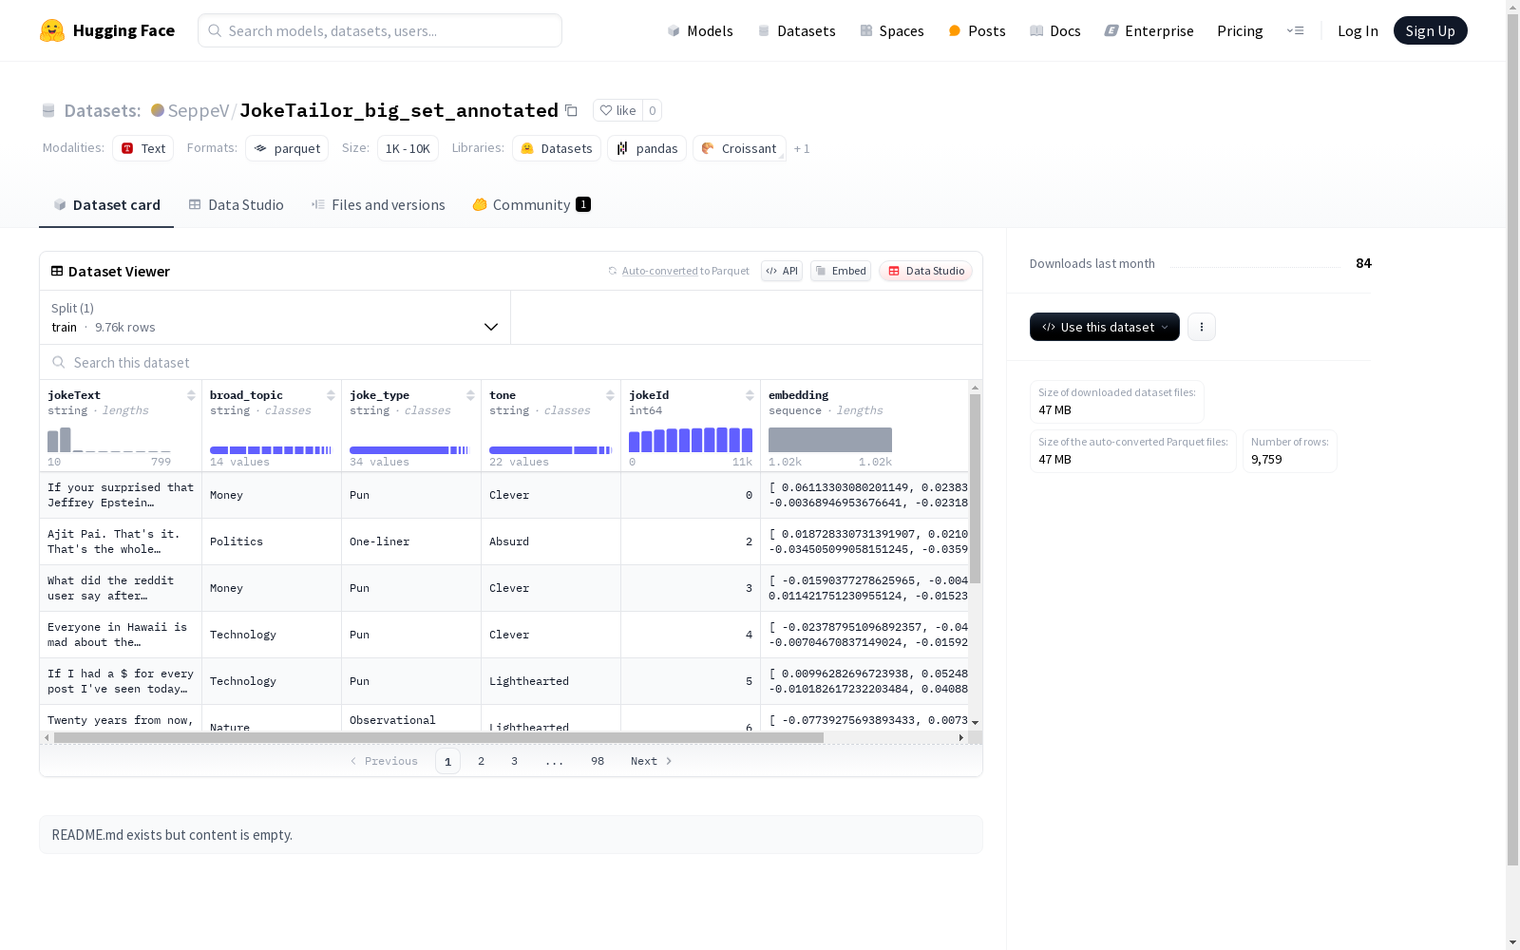Copy dataset name with the copy icon
Image resolution: width=1520 pixels, height=950 pixels.
click(x=571, y=110)
